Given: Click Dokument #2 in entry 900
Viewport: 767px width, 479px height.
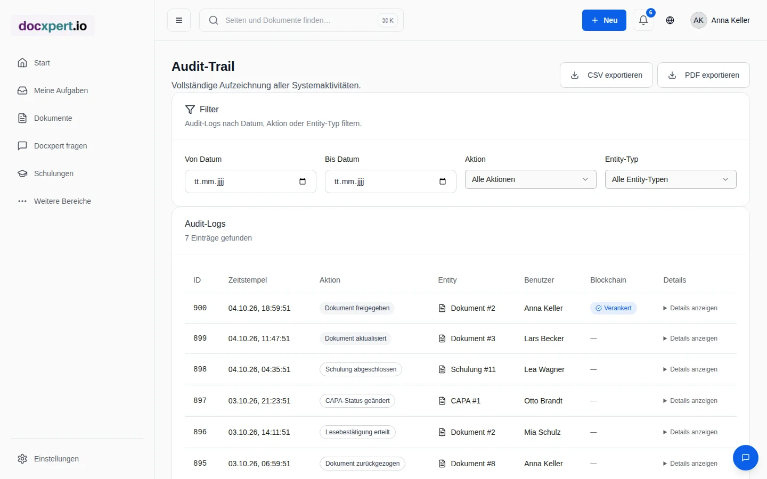Looking at the screenshot, I should tap(473, 308).
